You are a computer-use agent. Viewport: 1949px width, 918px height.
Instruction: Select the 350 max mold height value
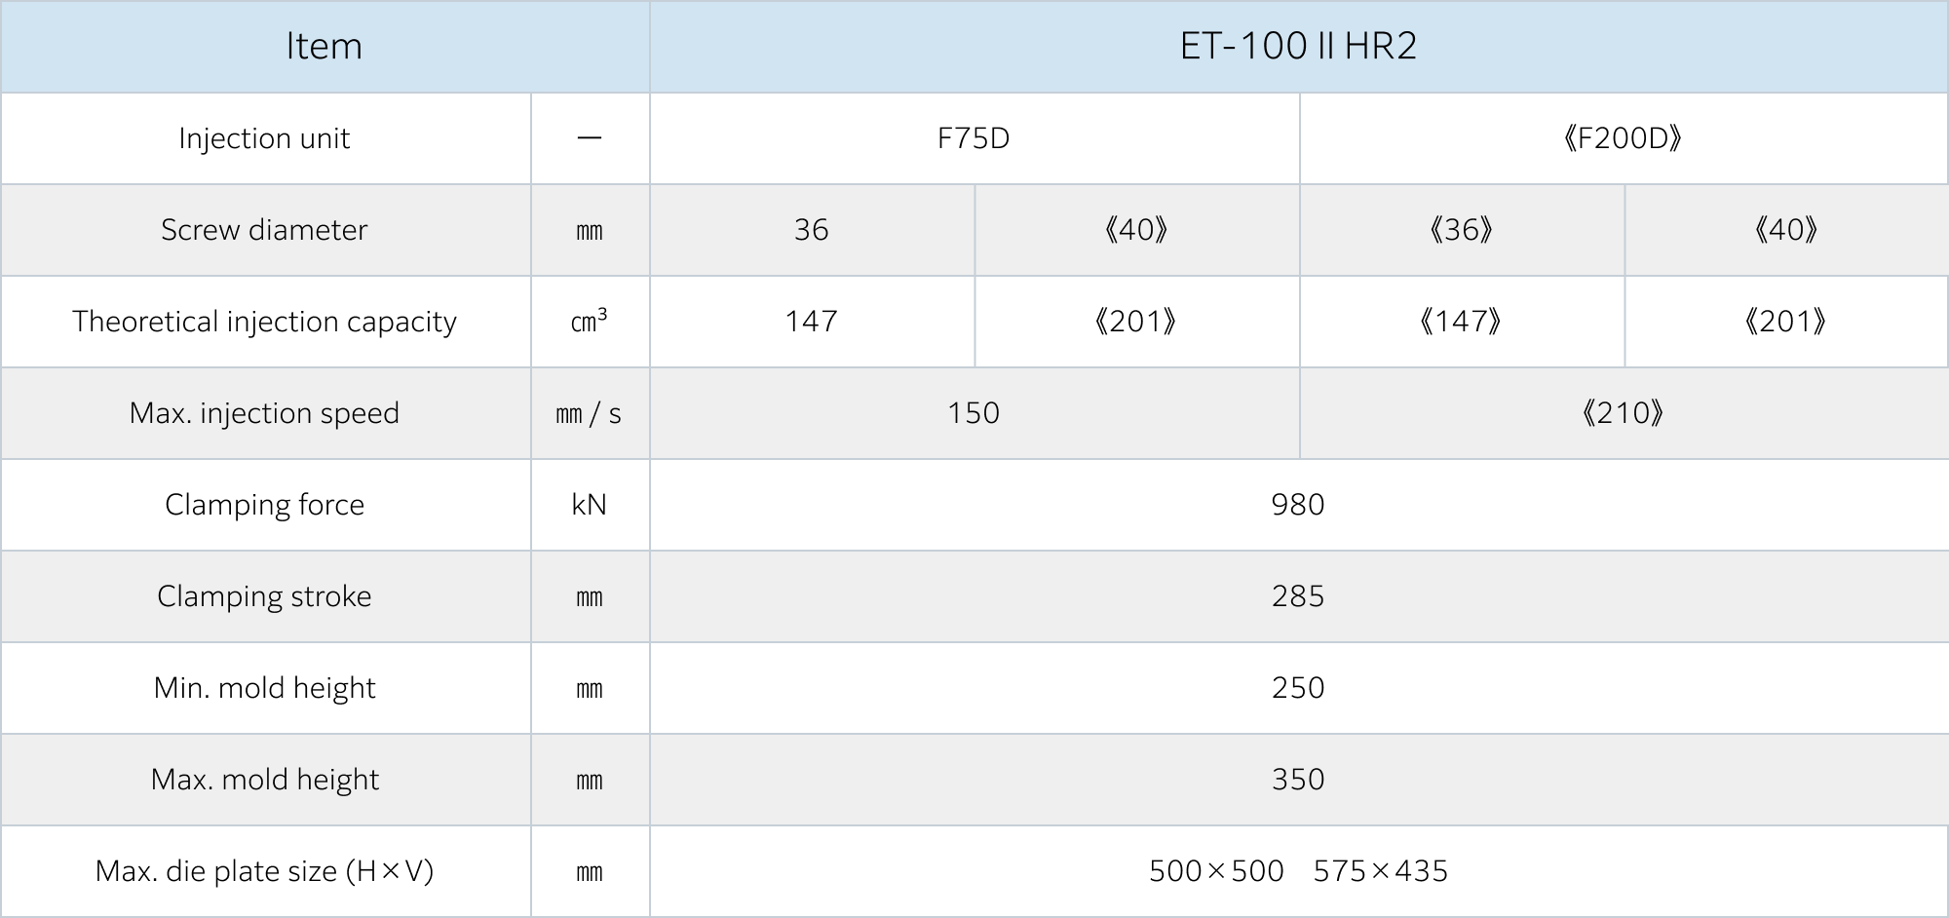click(1298, 780)
